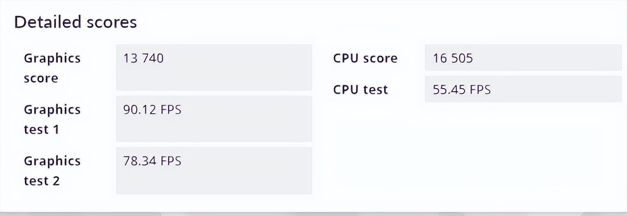Screen dimensions: 627x216
Task: Select the 16 505 score number
Action: pyautogui.click(x=453, y=58)
